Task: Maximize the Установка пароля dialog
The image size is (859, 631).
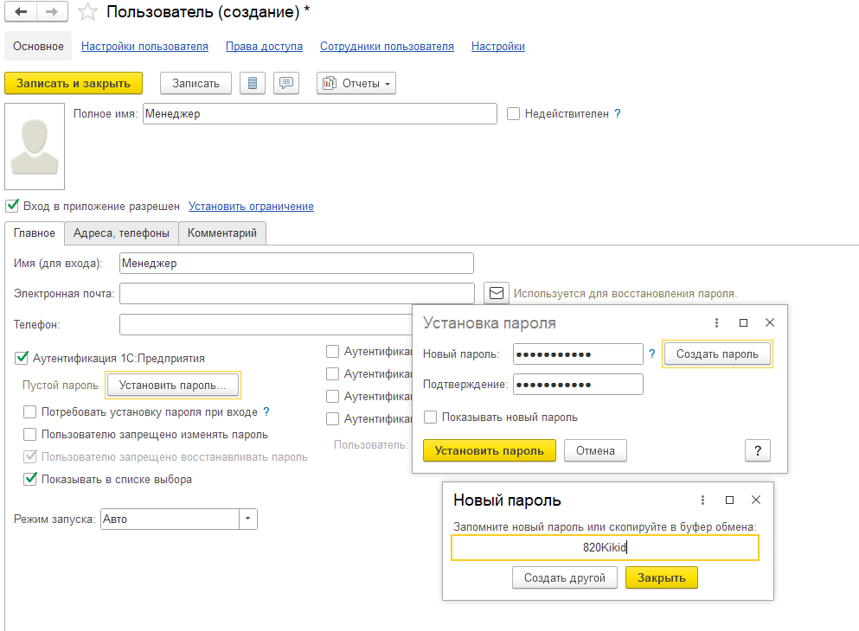Action: click(x=743, y=323)
